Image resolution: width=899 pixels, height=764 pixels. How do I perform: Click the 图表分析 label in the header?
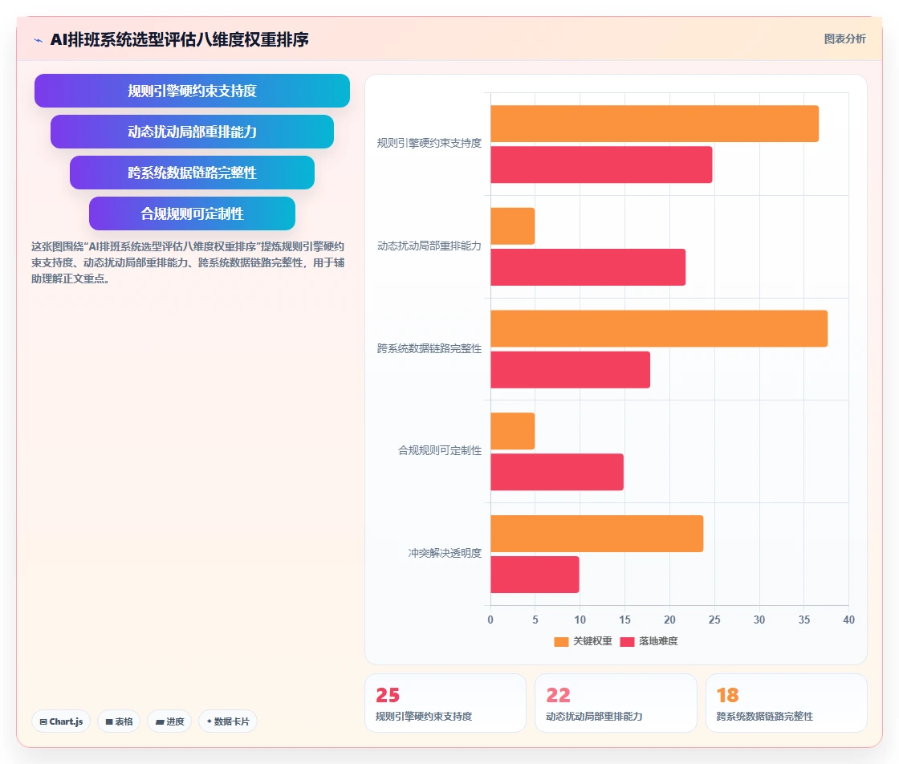click(x=844, y=39)
